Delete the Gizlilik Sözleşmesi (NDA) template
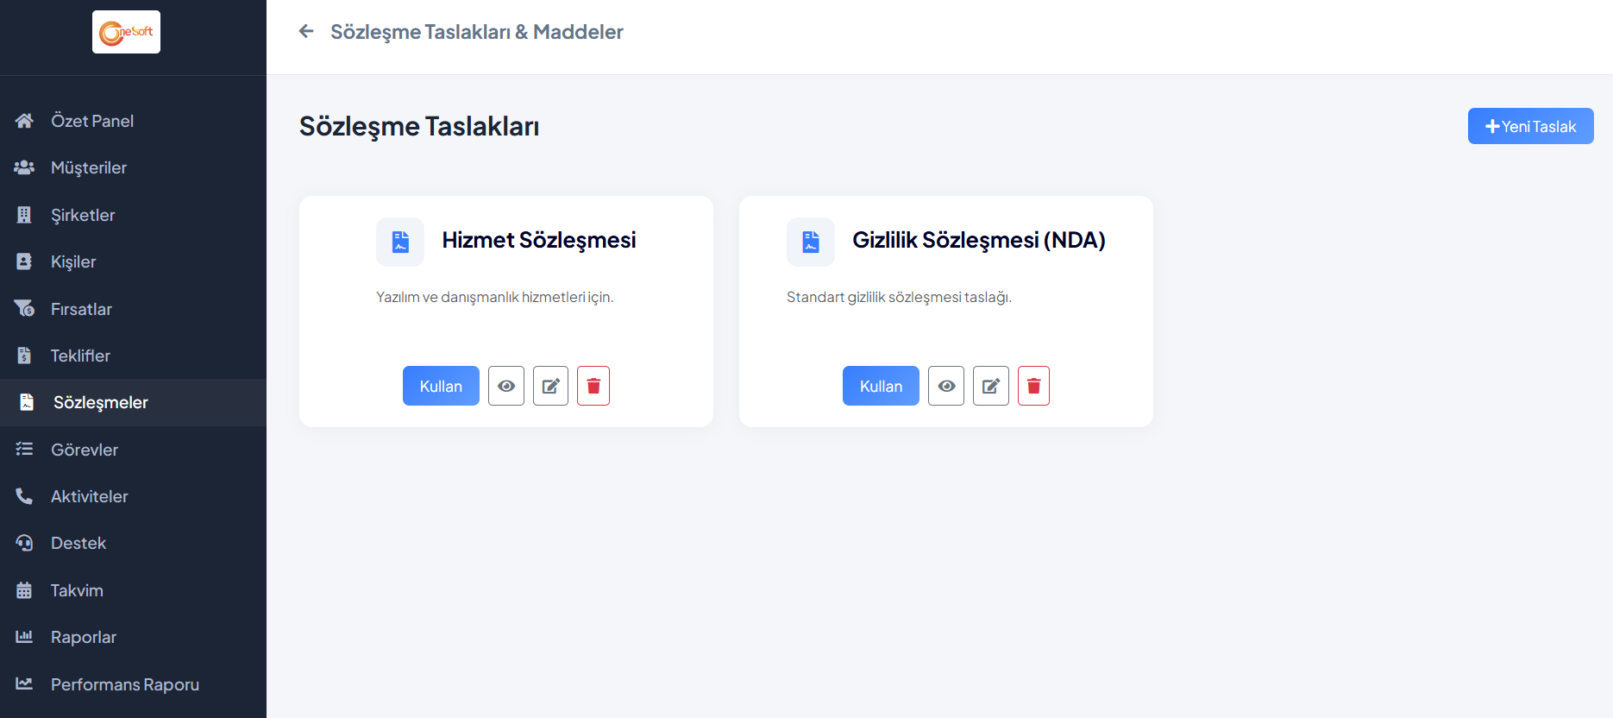Viewport: 1613px width, 718px height. pos(1033,386)
